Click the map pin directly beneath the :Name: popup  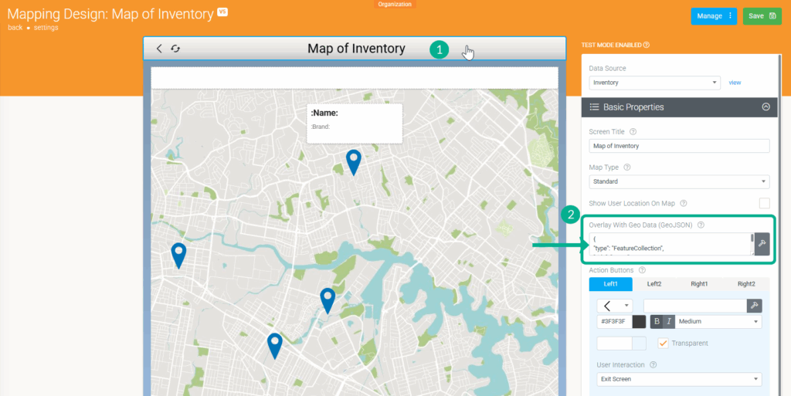pyautogui.click(x=354, y=162)
